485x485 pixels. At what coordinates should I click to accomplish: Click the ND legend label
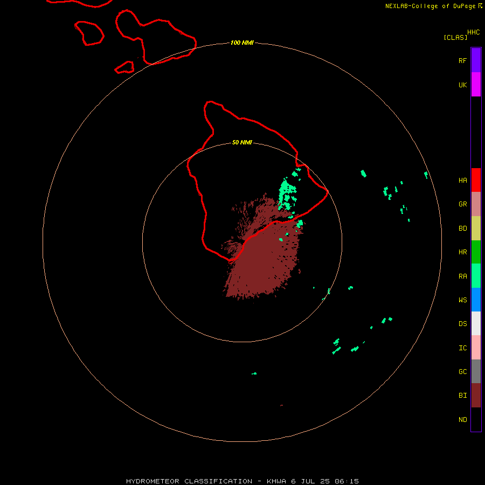tap(462, 420)
